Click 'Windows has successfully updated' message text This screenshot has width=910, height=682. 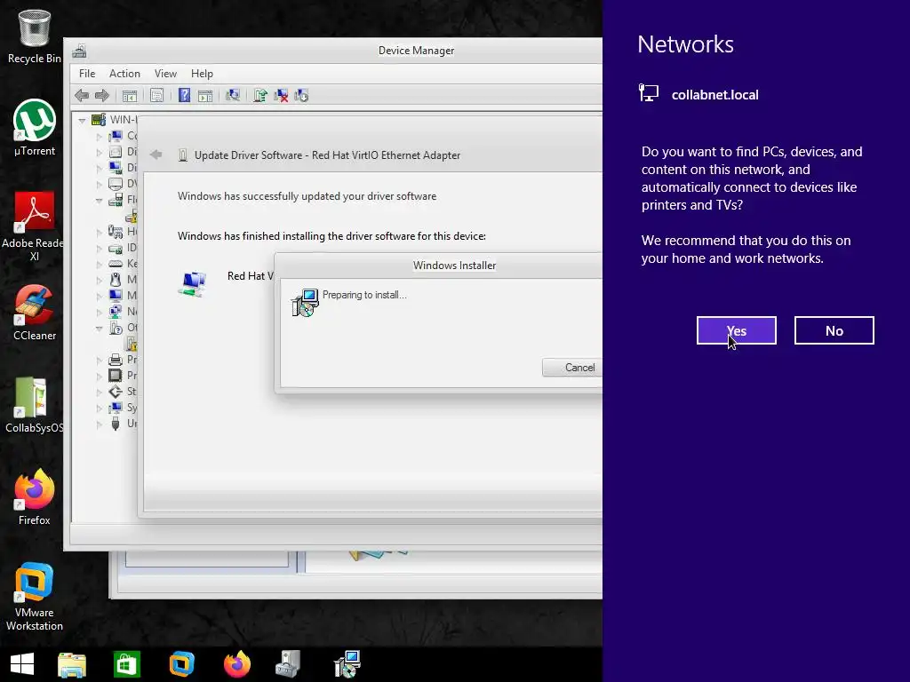pyautogui.click(x=307, y=196)
